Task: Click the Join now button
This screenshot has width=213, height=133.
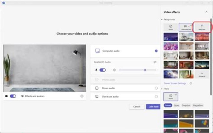Action: click(153, 106)
